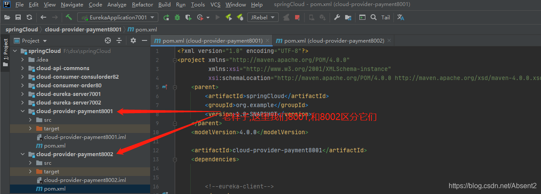The image size is (541, 194).
Task: Open the profiler dropdown arrow
Action: click(x=208, y=17)
